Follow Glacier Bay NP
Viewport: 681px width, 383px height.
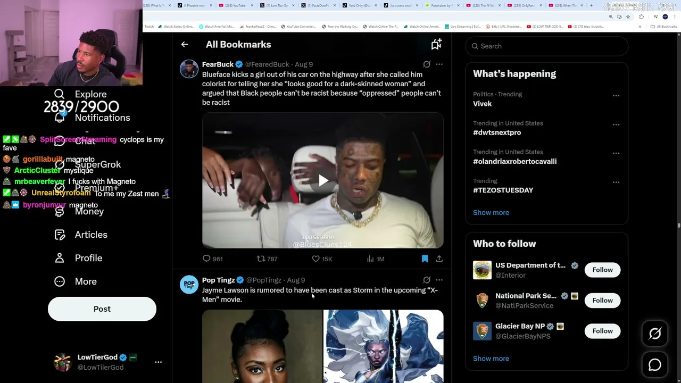pos(602,331)
